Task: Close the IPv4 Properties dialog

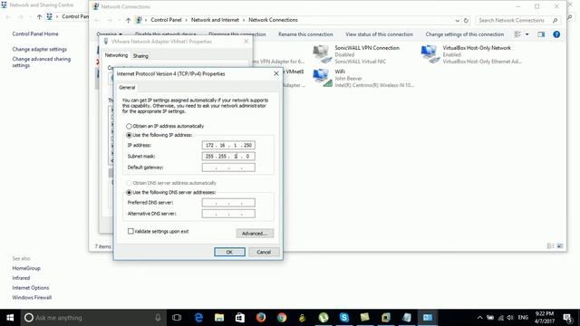Action: tap(275, 73)
